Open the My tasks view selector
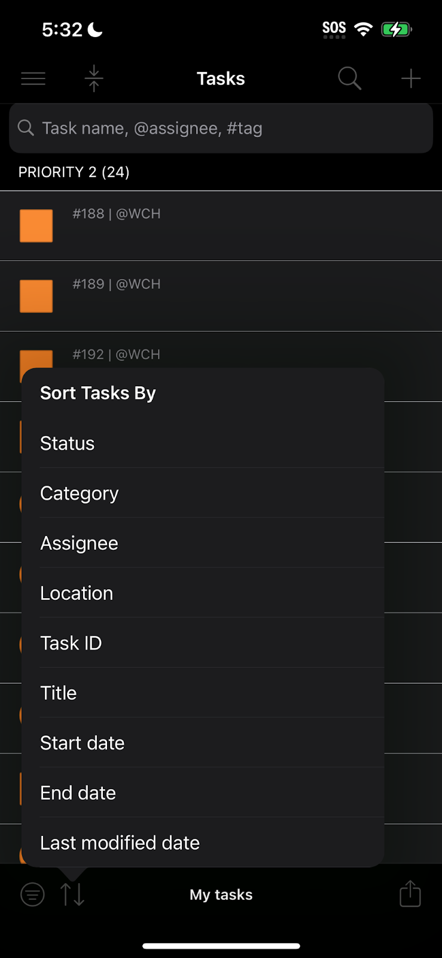This screenshot has height=958, width=442. 221,895
